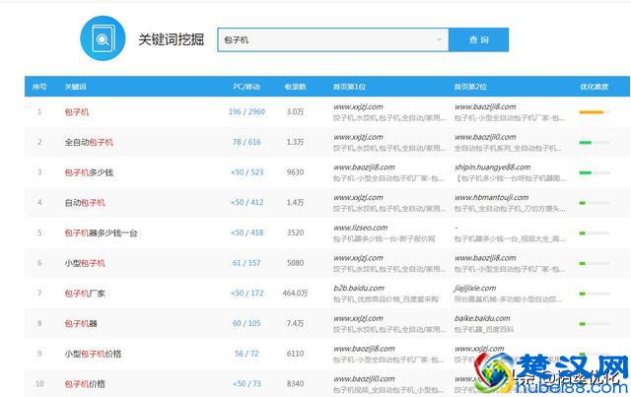Open keyword 小型包子机价格
The height and width of the screenshot is (397, 631).
tap(93, 354)
